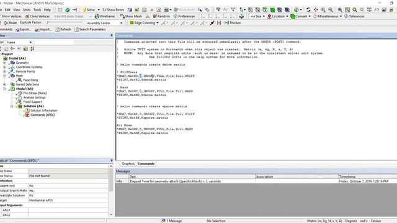
Task: Open the Edit menu
Action: (x=7, y=10)
